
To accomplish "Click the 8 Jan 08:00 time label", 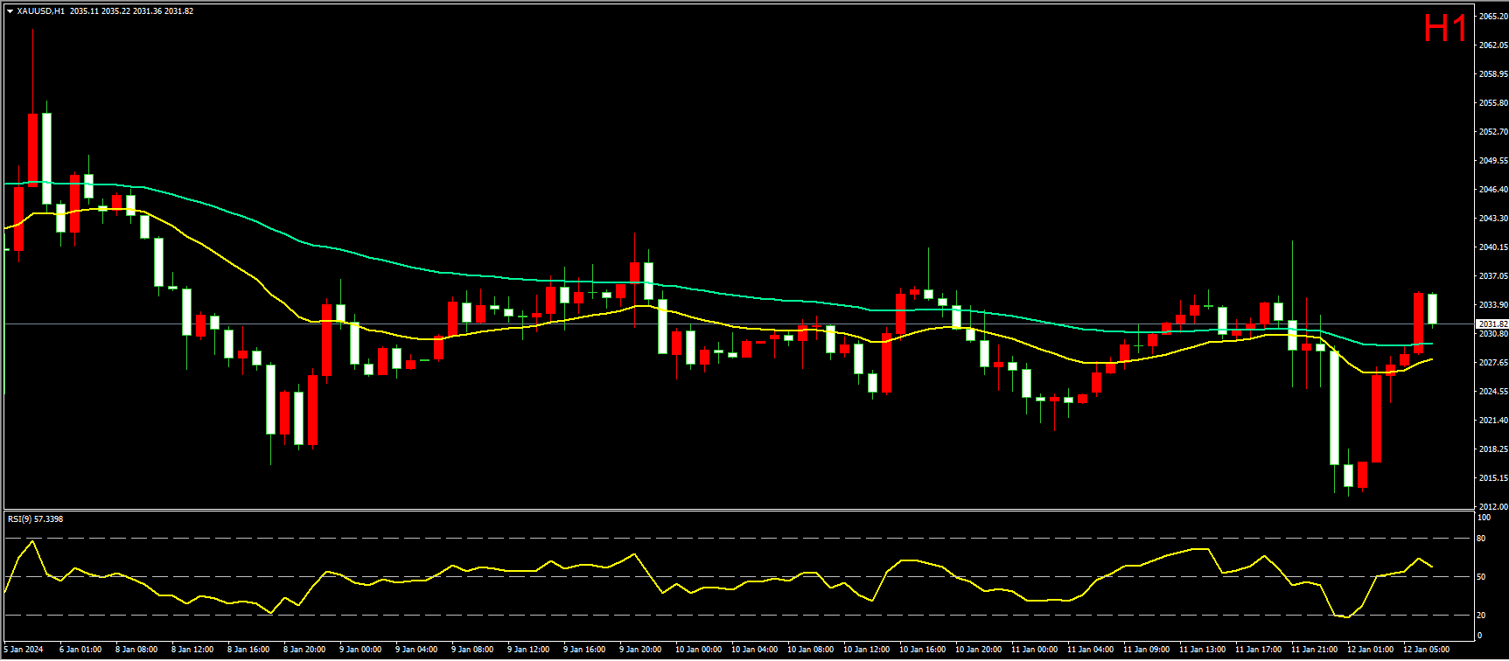I will pyautogui.click(x=136, y=650).
